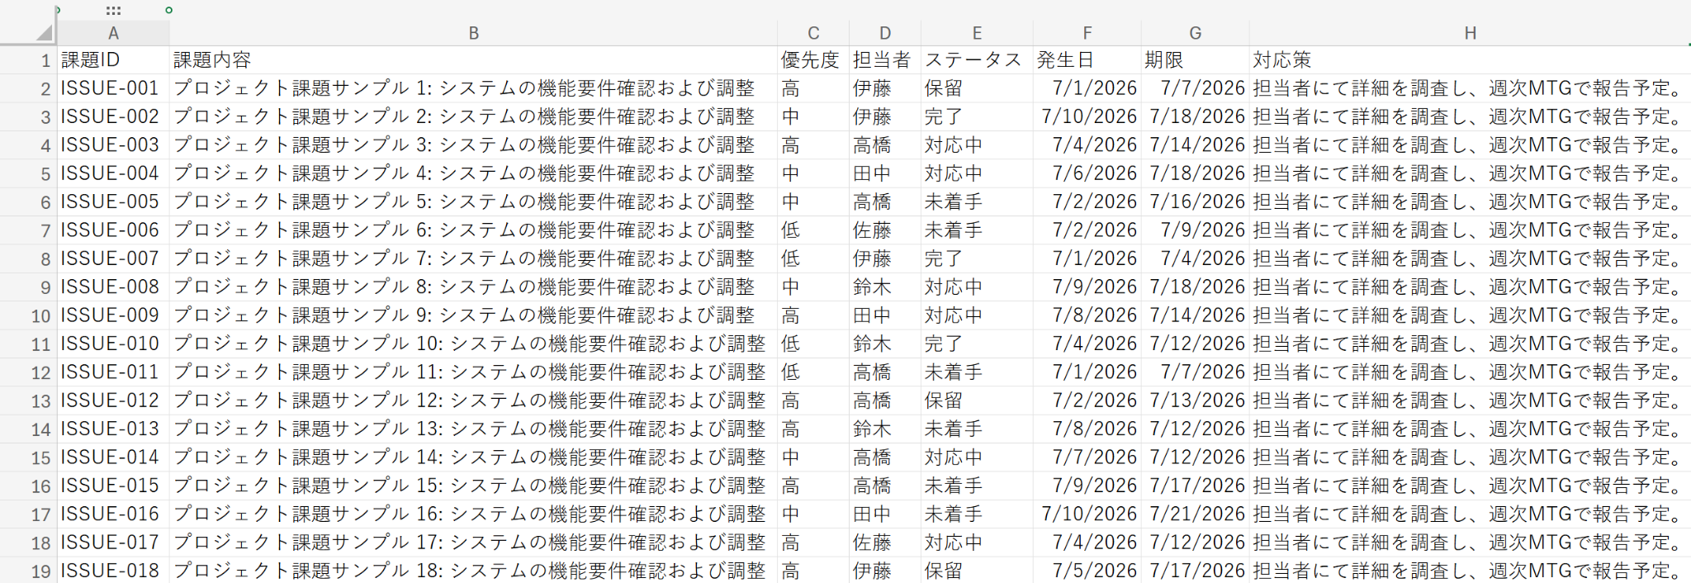Click the drag handle dots above column A

coord(114,11)
